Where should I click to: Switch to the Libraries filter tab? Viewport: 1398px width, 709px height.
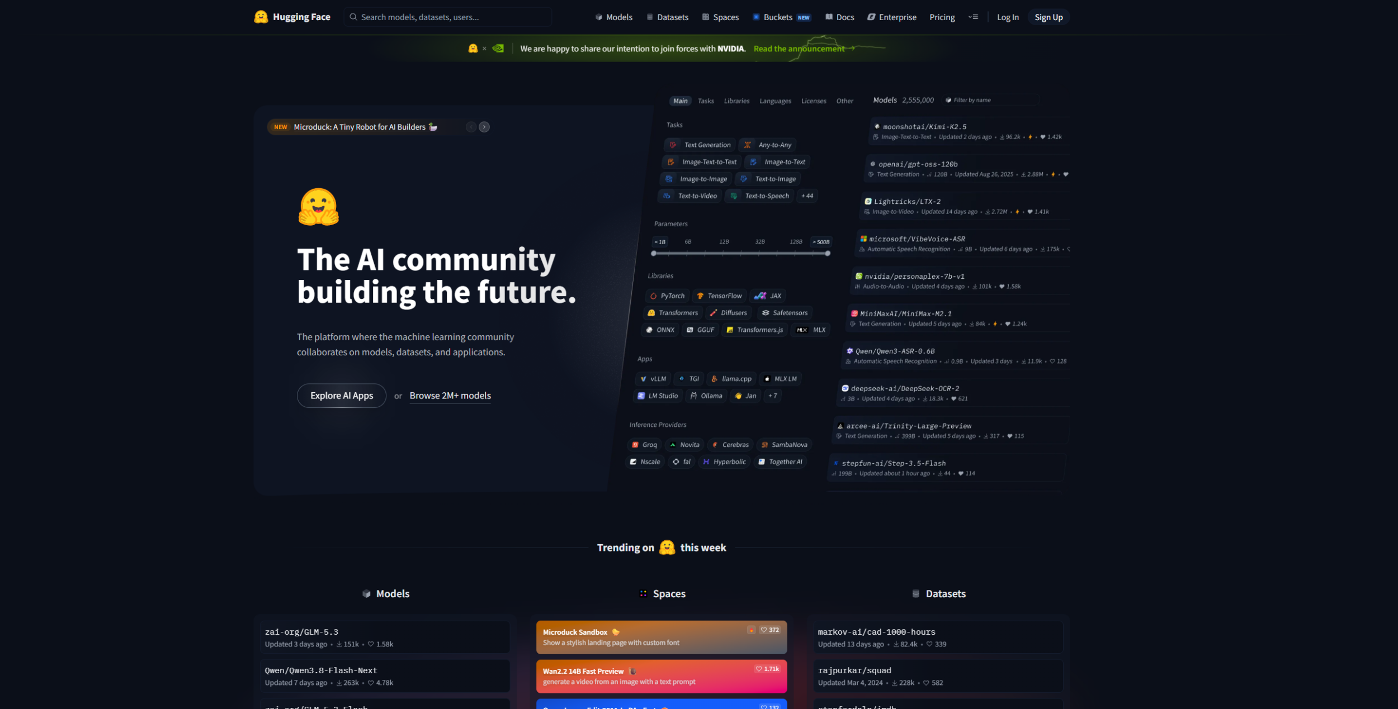tap(736, 101)
